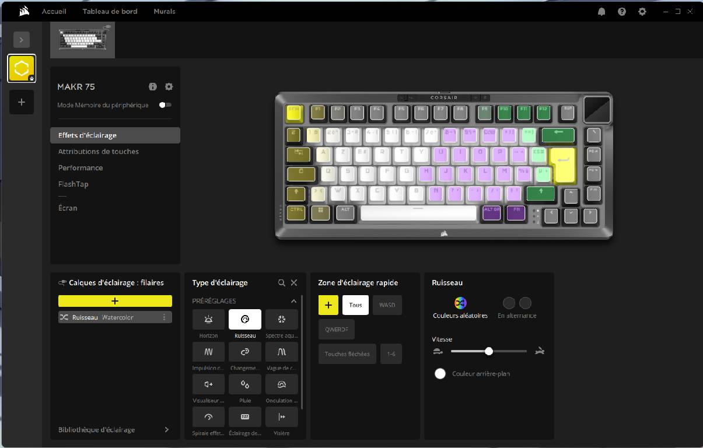Open MAKR 75 device settings gear
This screenshot has height=448, width=703.
coord(169,86)
